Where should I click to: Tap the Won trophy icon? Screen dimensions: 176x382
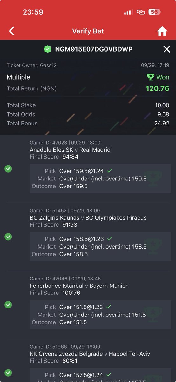pyautogui.click(x=151, y=77)
